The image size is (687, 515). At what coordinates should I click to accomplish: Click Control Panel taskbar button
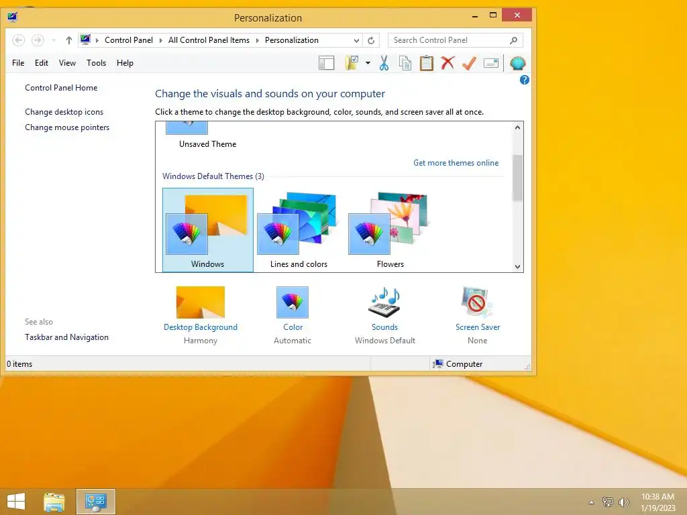pyautogui.click(x=96, y=502)
